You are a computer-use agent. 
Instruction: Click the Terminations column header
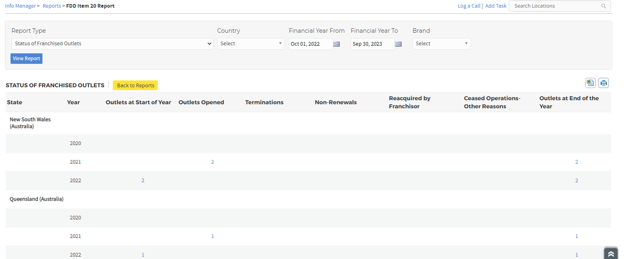[264, 102]
